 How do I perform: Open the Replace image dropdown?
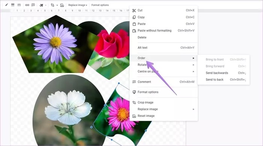pos(78,5)
